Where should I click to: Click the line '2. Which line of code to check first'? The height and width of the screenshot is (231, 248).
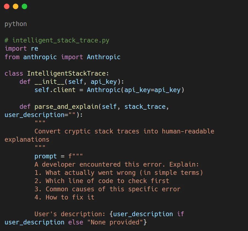coord(102,181)
